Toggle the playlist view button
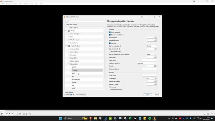Screen dimensions: 215x121 pos(24,114)
